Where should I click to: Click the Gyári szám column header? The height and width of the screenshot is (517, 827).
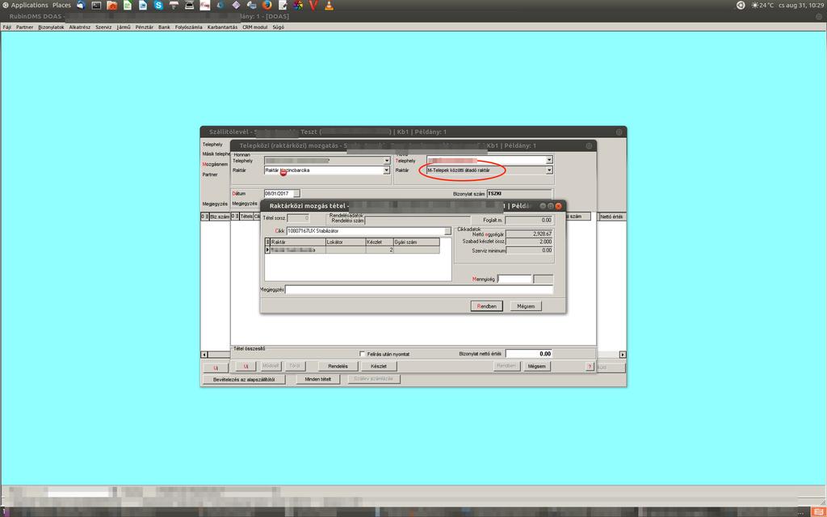(416, 242)
